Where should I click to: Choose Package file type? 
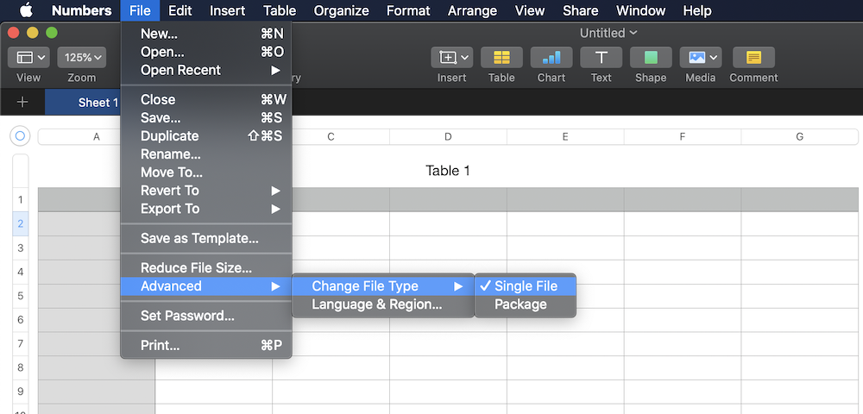pos(525,304)
